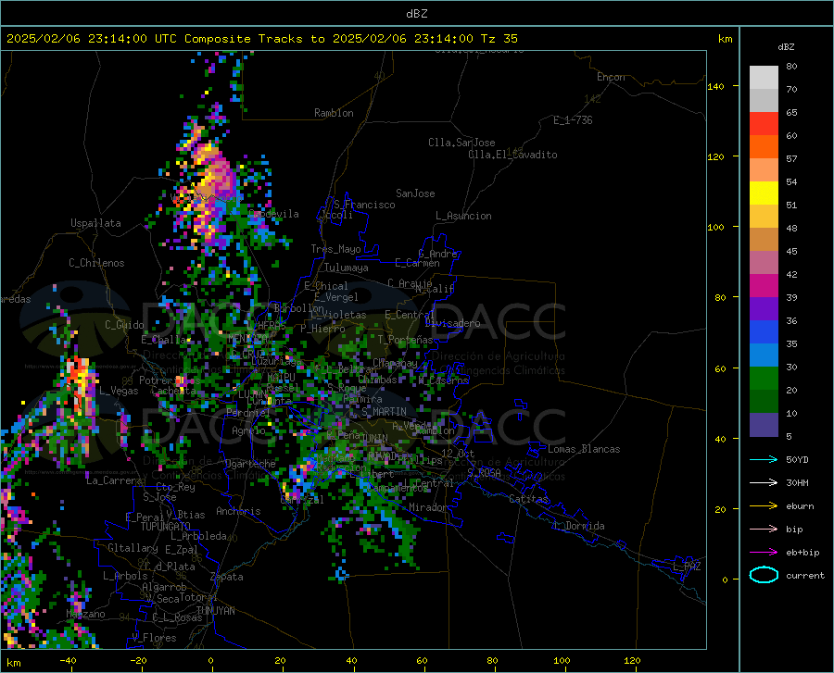The height and width of the screenshot is (673, 834).
Task: Click the TUPUNGATO city label
Action: coord(166,527)
